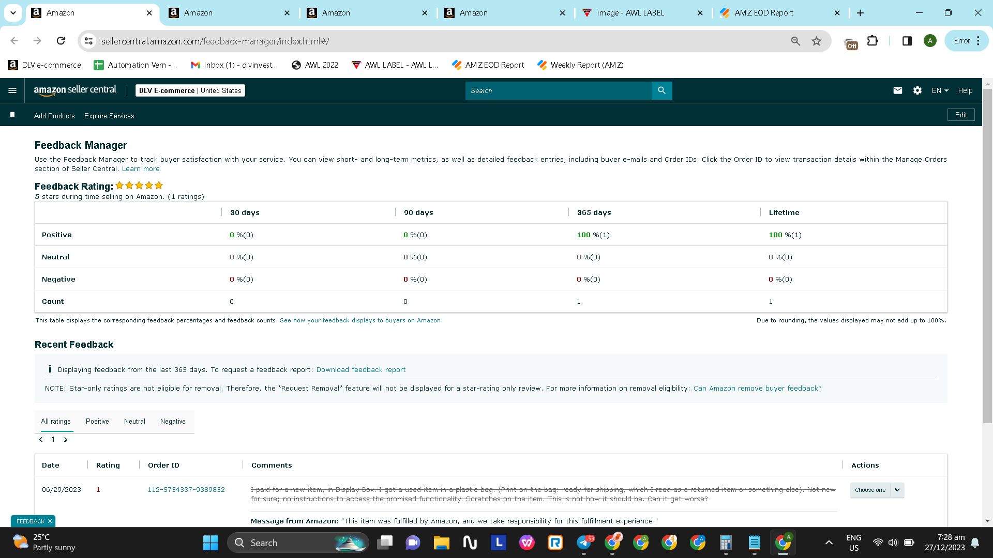This screenshot has height=558, width=993.
Task: Open the Seller Central hamburger menu
Action: point(12,90)
